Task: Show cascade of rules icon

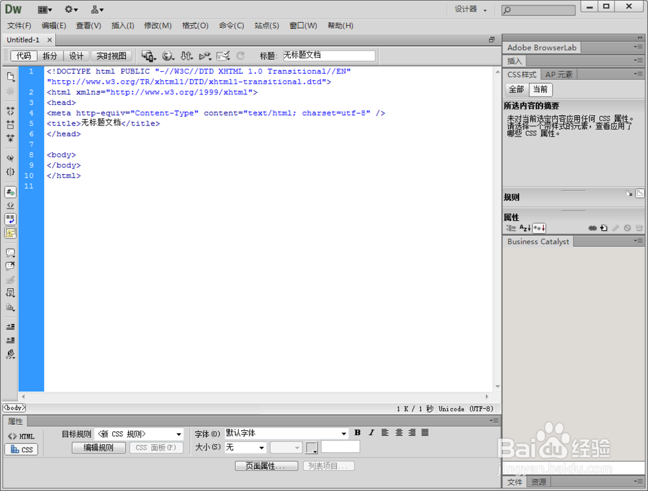Action: [x=640, y=193]
